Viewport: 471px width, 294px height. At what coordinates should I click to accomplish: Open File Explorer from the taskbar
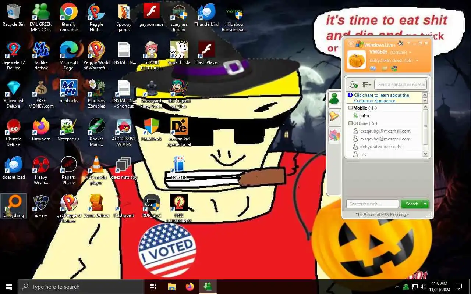pos(171,287)
